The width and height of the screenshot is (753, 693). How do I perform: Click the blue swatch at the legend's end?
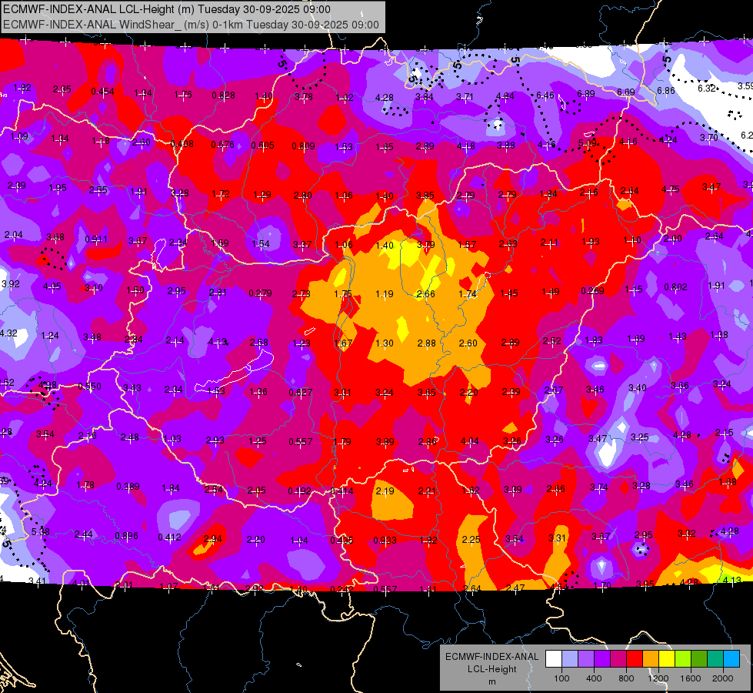[732, 659]
